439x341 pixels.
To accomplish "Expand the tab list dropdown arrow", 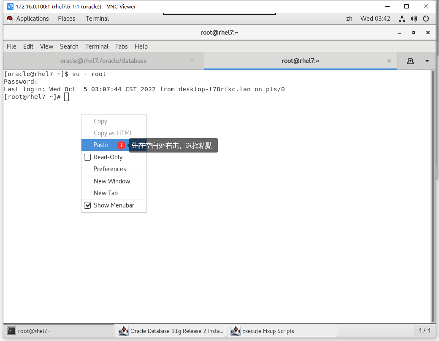I will pos(427,61).
